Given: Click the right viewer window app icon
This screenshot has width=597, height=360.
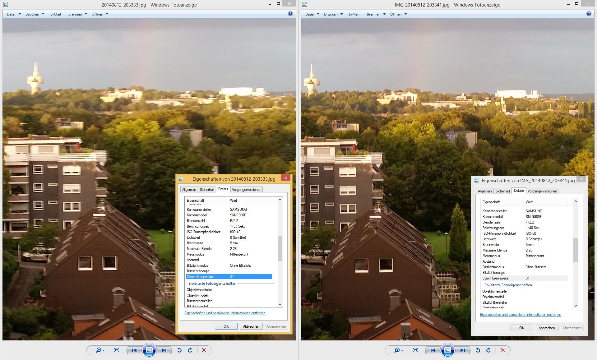Looking at the screenshot, I should (x=304, y=5).
